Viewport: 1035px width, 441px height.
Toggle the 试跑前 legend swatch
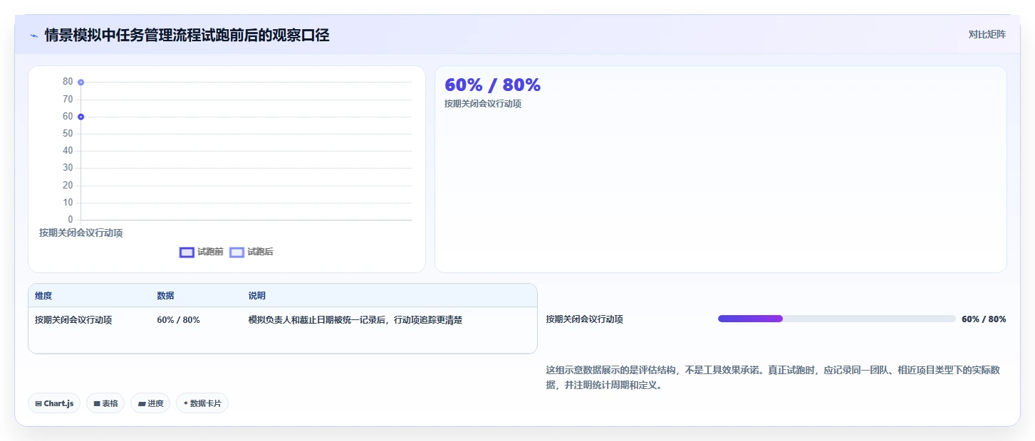pos(187,252)
